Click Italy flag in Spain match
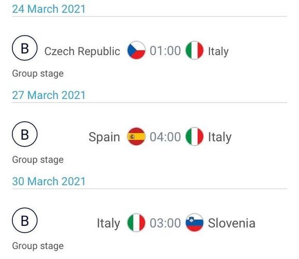 (x=195, y=136)
